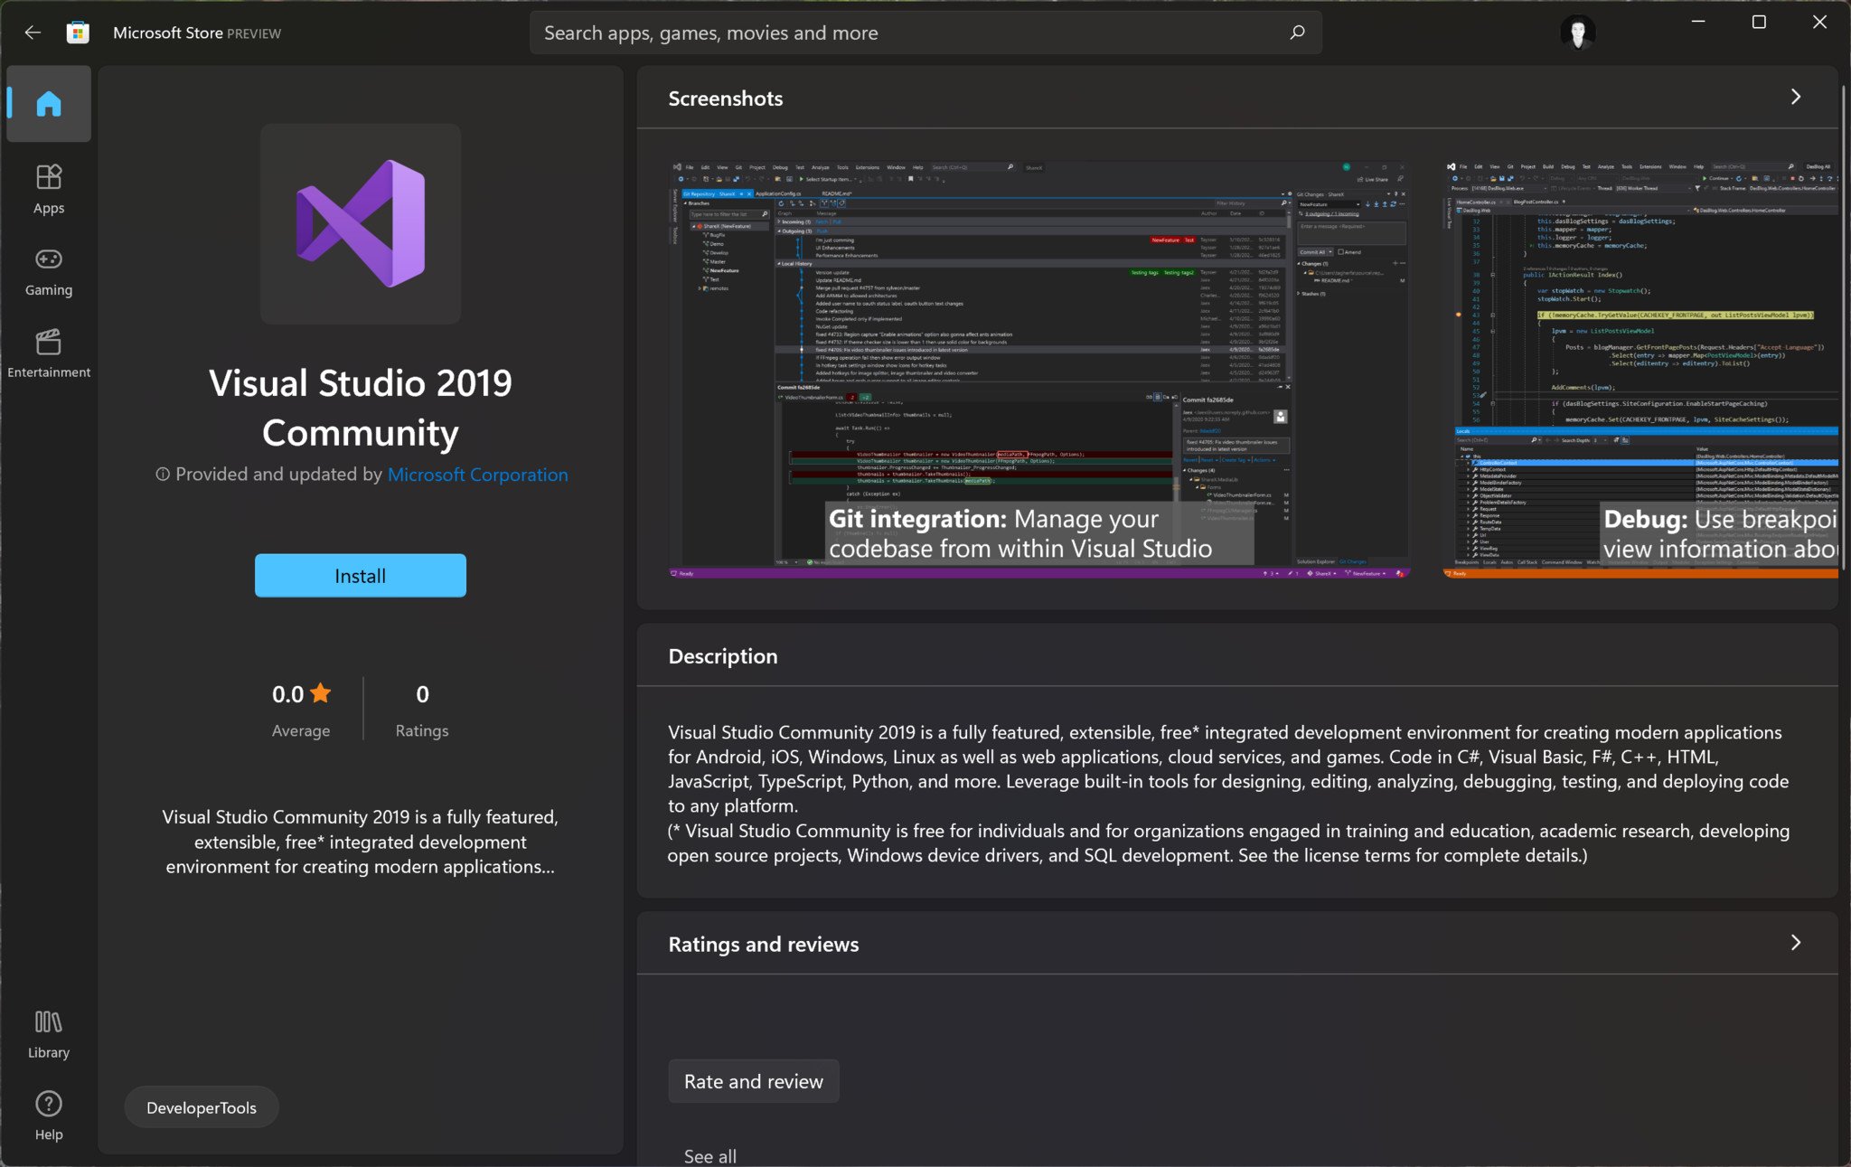This screenshot has width=1851, height=1167.
Task: Click the Home icon in sidebar
Action: [x=50, y=104]
